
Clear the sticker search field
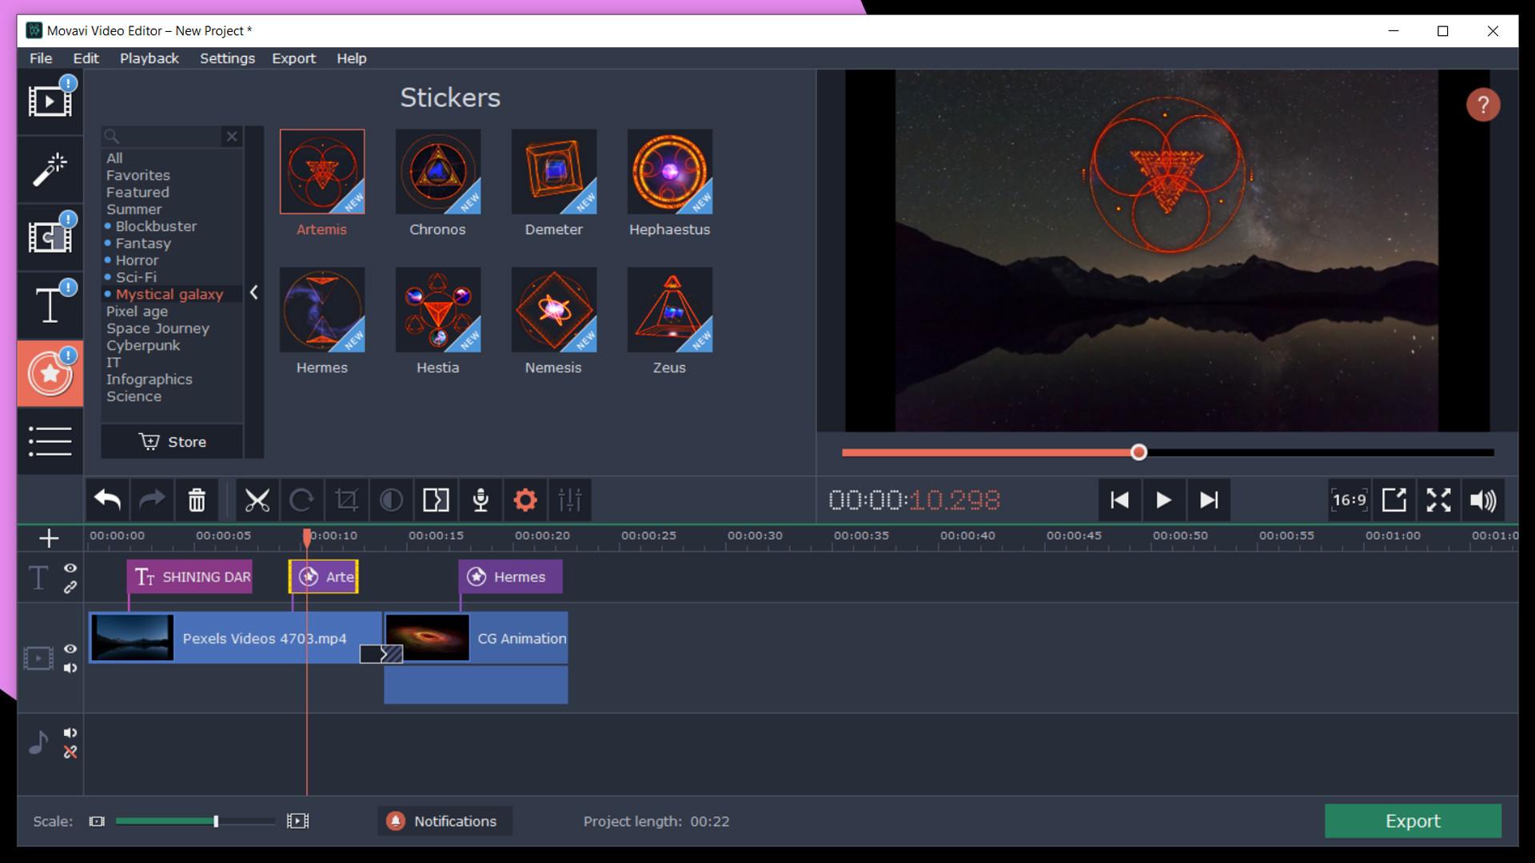tap(232, 137)
